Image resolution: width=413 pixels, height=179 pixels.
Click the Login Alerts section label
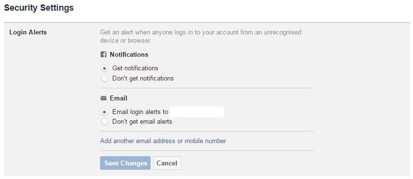[x=28, y=33]
